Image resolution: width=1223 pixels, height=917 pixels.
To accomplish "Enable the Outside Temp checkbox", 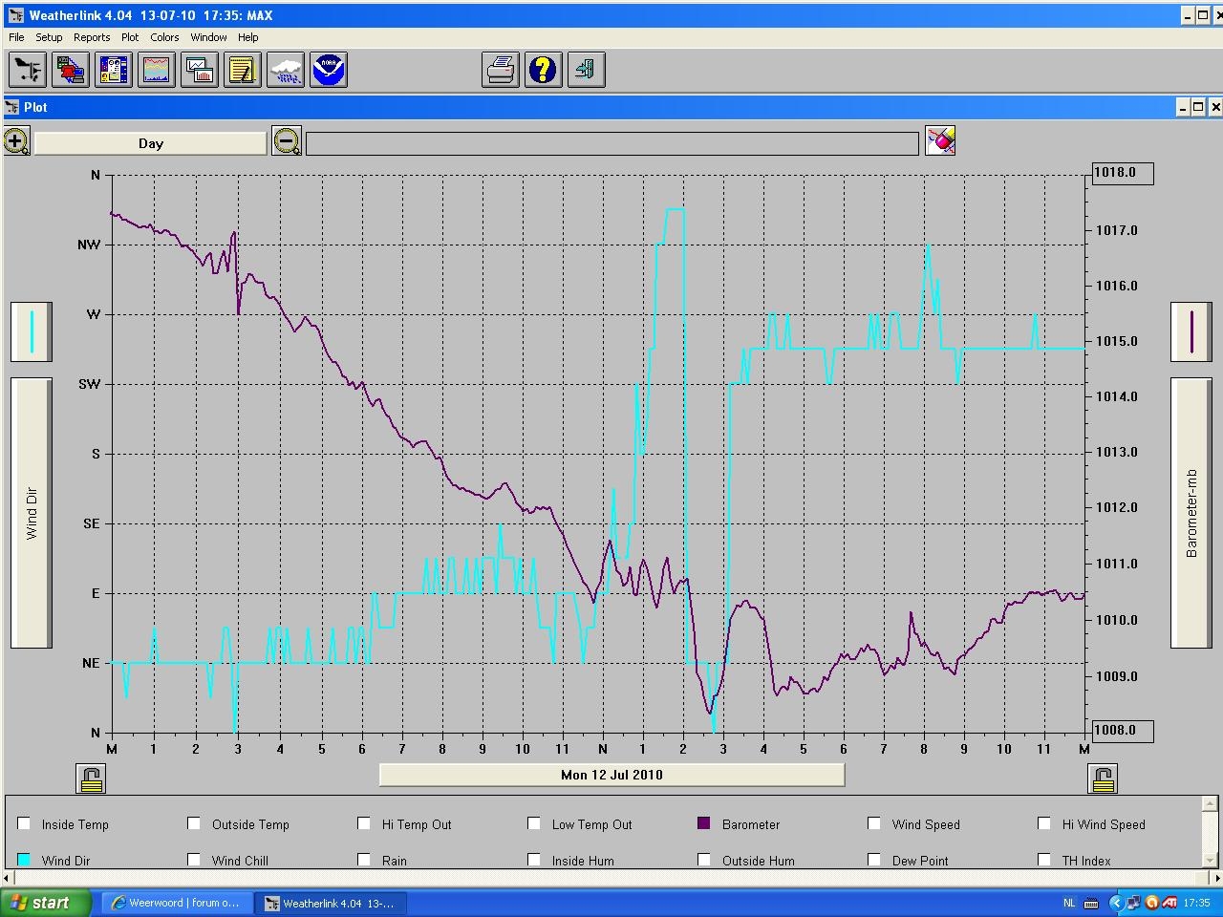I will point(194,823).
